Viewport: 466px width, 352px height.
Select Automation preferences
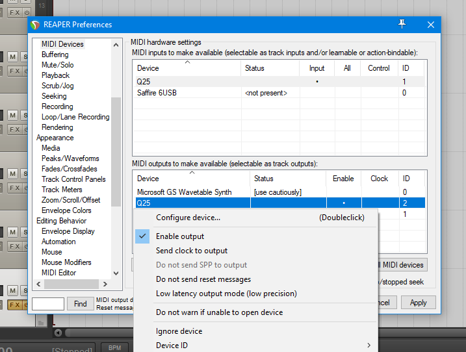[58, 242]
